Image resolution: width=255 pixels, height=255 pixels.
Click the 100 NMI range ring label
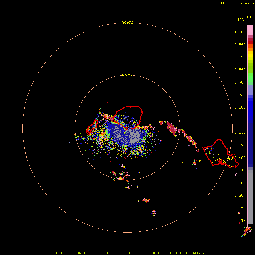[127, 22]
